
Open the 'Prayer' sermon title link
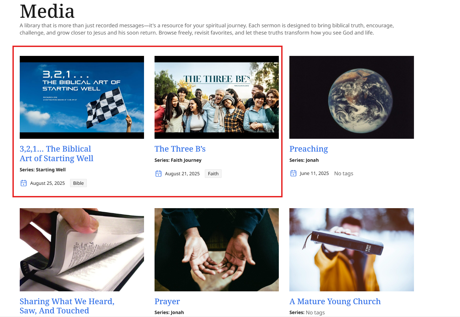coord(167,302)
